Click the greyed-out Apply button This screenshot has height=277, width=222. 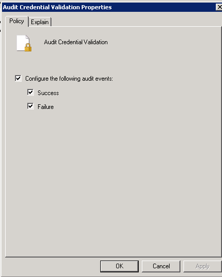(x=202, y=266)
